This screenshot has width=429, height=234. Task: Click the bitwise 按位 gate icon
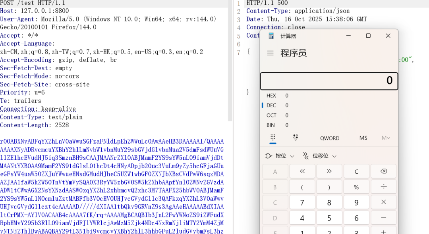[269, 155]
